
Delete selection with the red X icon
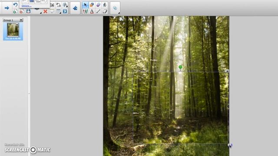(45, 12)
